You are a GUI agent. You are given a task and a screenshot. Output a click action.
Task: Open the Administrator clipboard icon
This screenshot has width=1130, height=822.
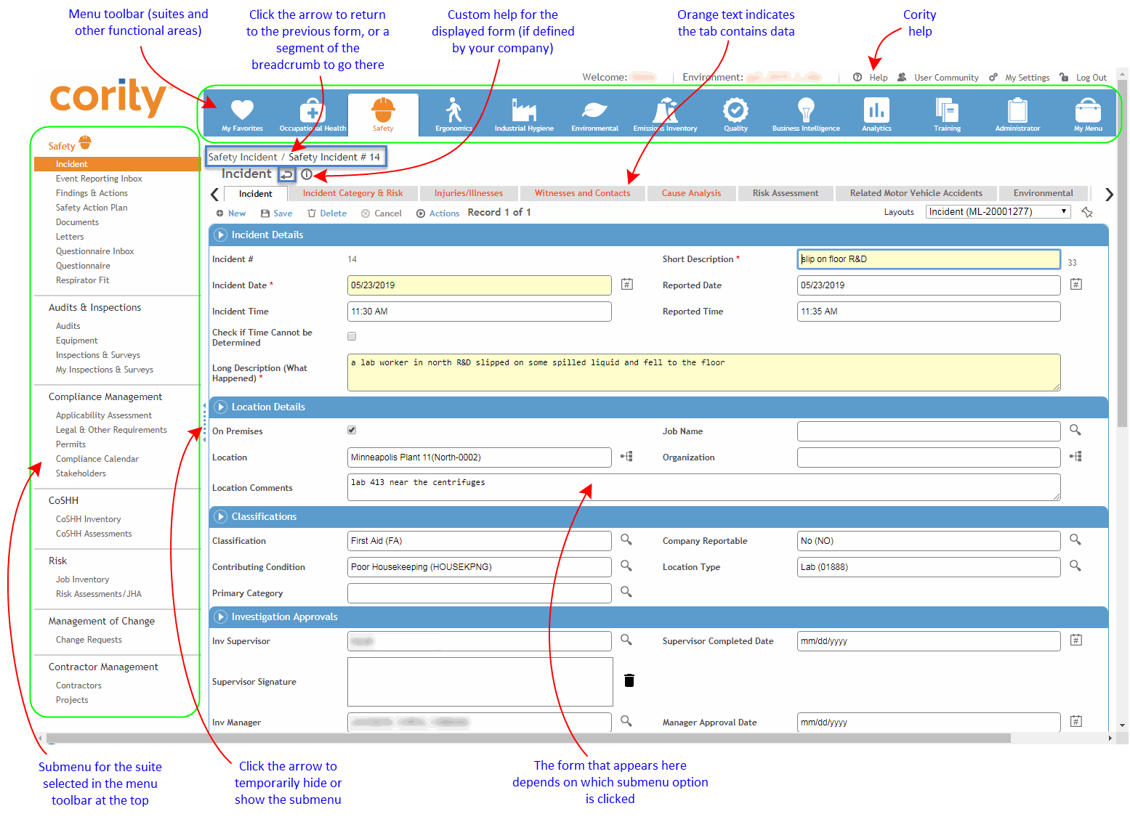[1017, 110]
